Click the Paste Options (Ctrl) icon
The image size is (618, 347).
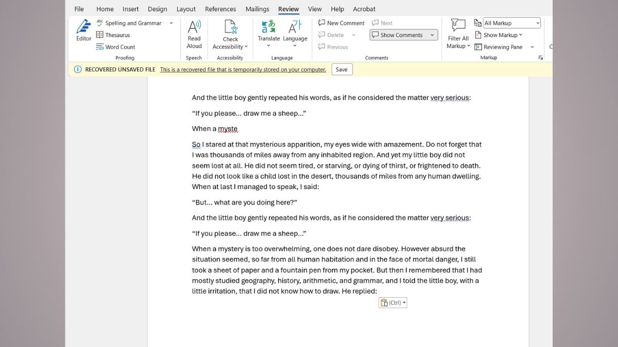384,303
